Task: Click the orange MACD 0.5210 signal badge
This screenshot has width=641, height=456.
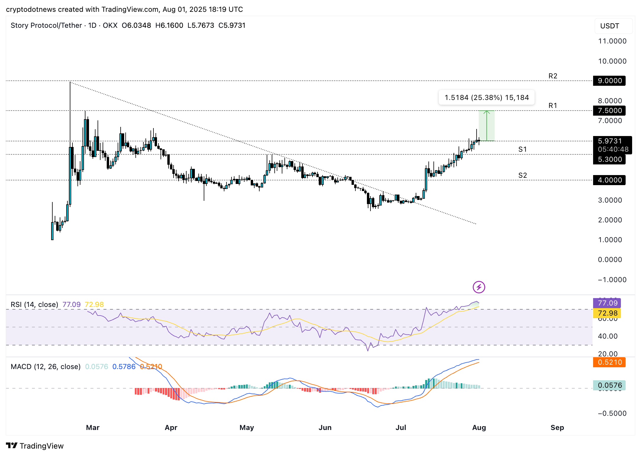Action: click(x=609, y=362)
